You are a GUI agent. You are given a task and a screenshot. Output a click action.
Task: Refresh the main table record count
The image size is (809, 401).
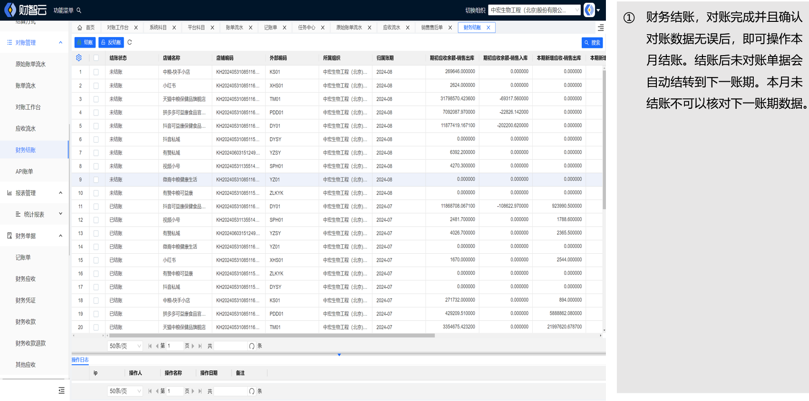(x=252, y=346)
